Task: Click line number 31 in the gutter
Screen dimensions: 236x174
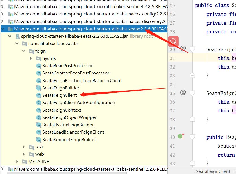Action: tap(172, 58)
